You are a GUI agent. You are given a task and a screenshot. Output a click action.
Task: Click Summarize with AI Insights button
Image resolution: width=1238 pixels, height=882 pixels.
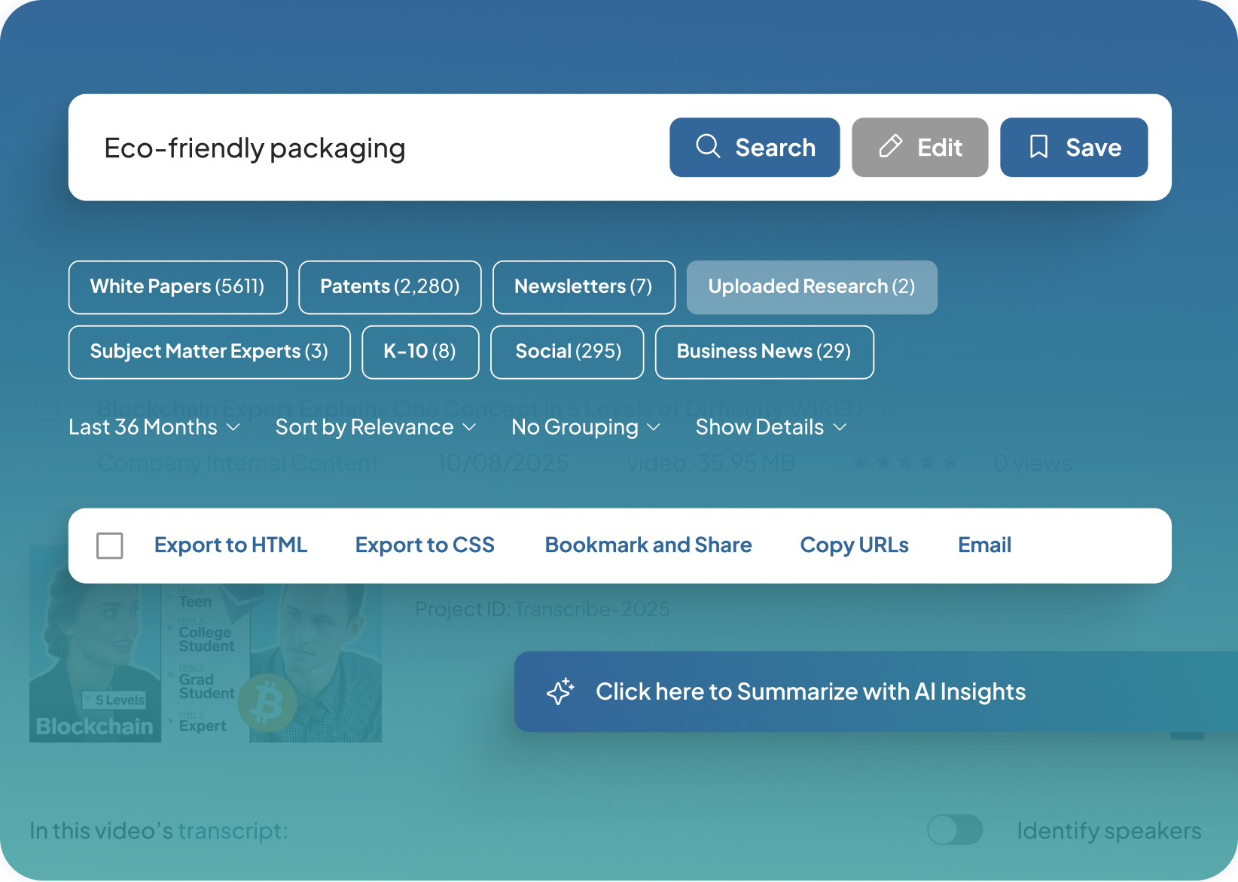tap(876, 691)
